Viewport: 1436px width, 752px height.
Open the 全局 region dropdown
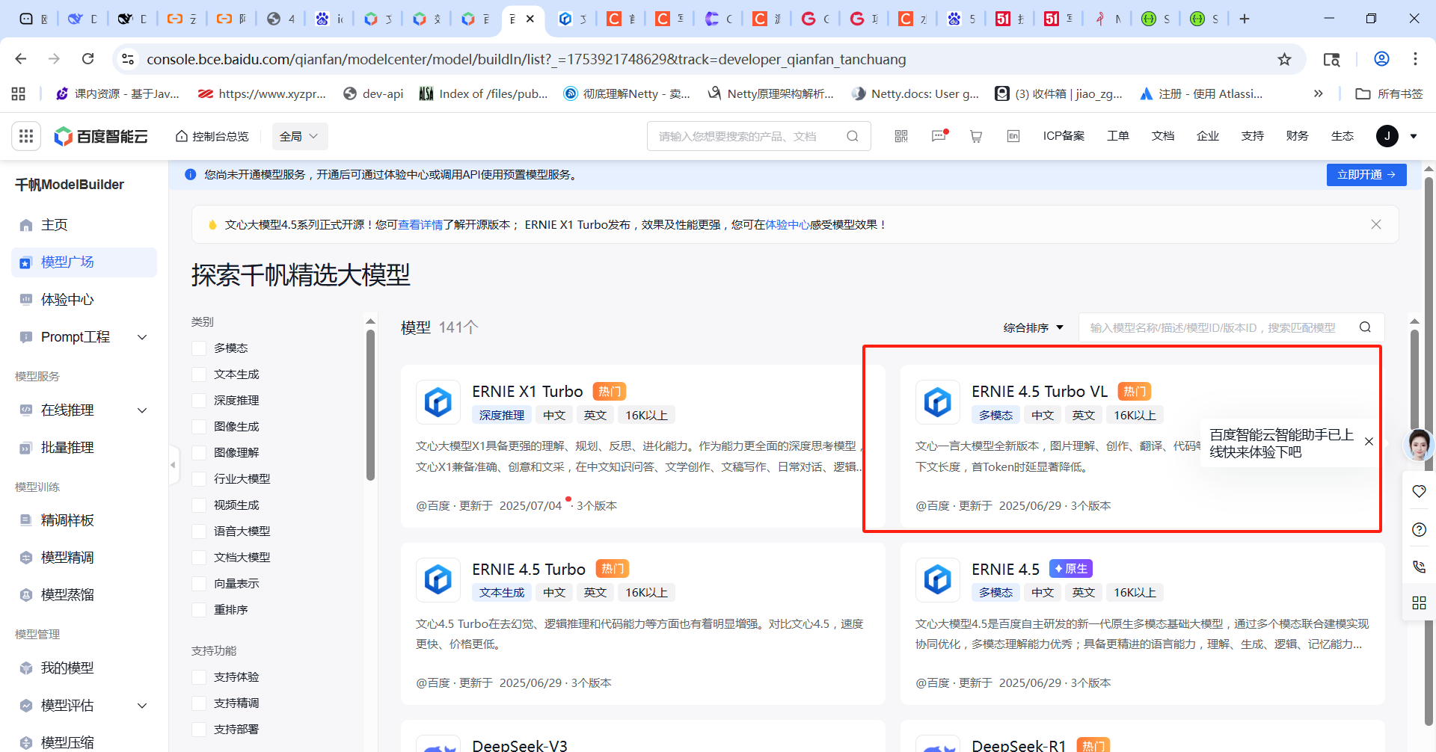(299, 136)
